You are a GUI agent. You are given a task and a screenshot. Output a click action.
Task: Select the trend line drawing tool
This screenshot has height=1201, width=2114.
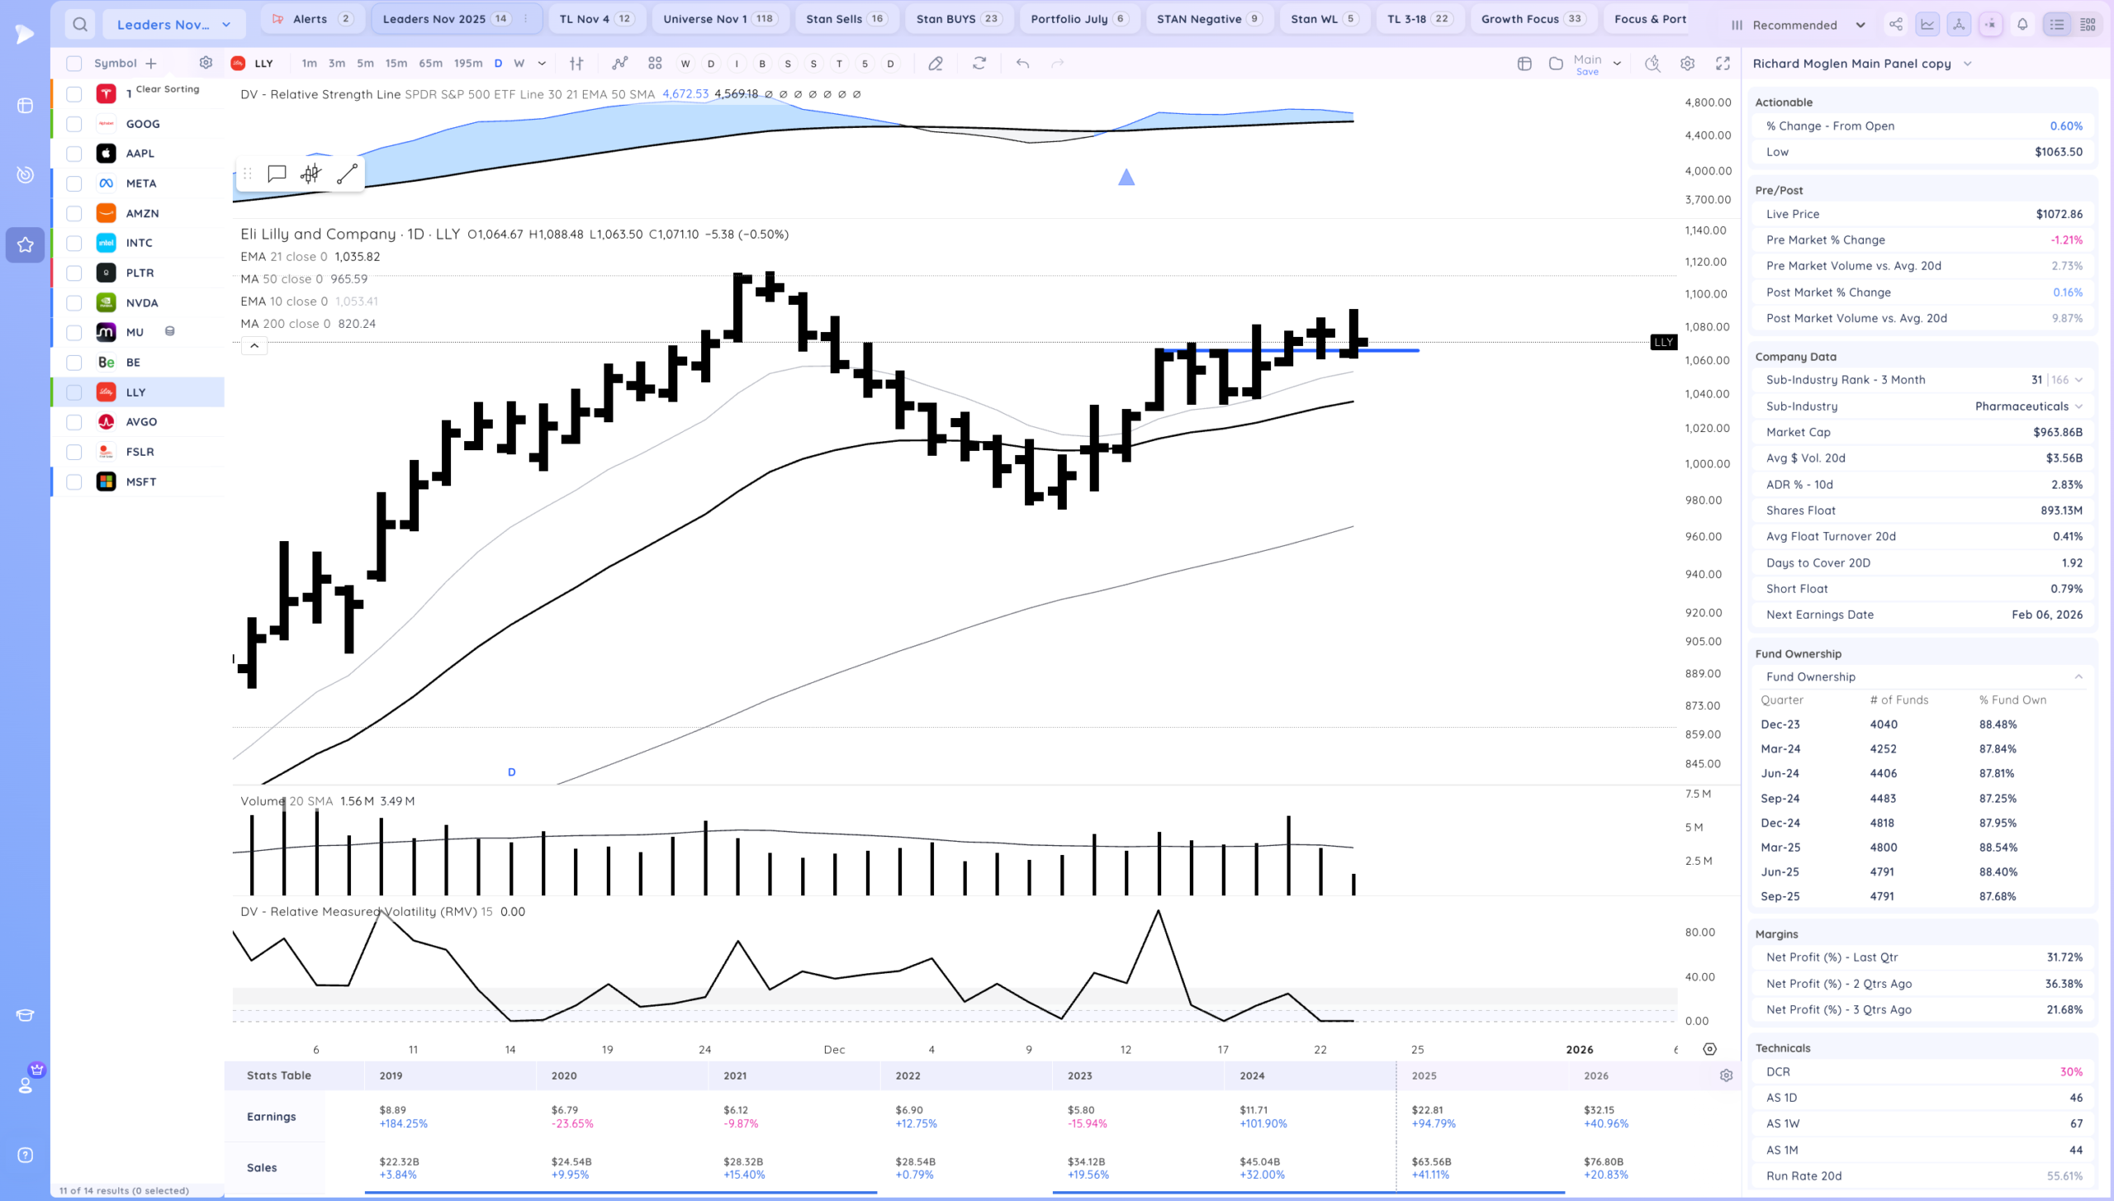[x=347, y=173]
